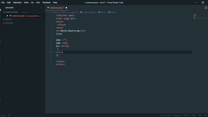
Task: Click the PHP icon on the editor tab
Action: (48, 8)
